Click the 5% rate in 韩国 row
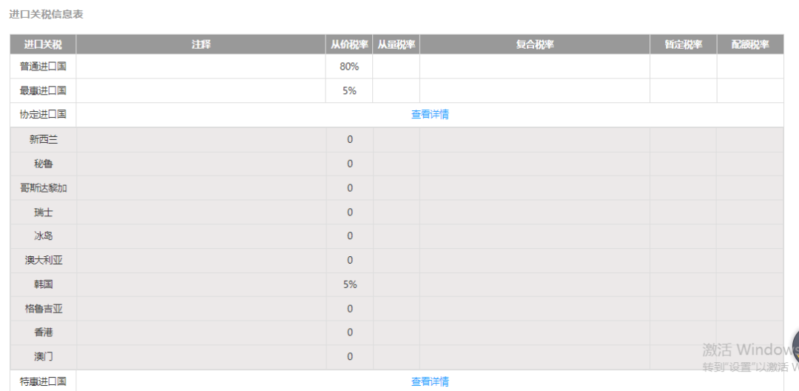 [349, 284]
